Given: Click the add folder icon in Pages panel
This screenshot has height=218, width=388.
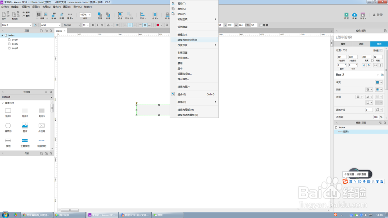Looking at the screenshot, I should tap(46, 31).
